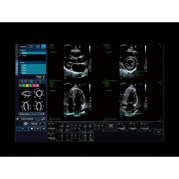This screenshot has height=179, width=179.
Task: Open the folder thumbnail numbered 33
Action: 111,126
